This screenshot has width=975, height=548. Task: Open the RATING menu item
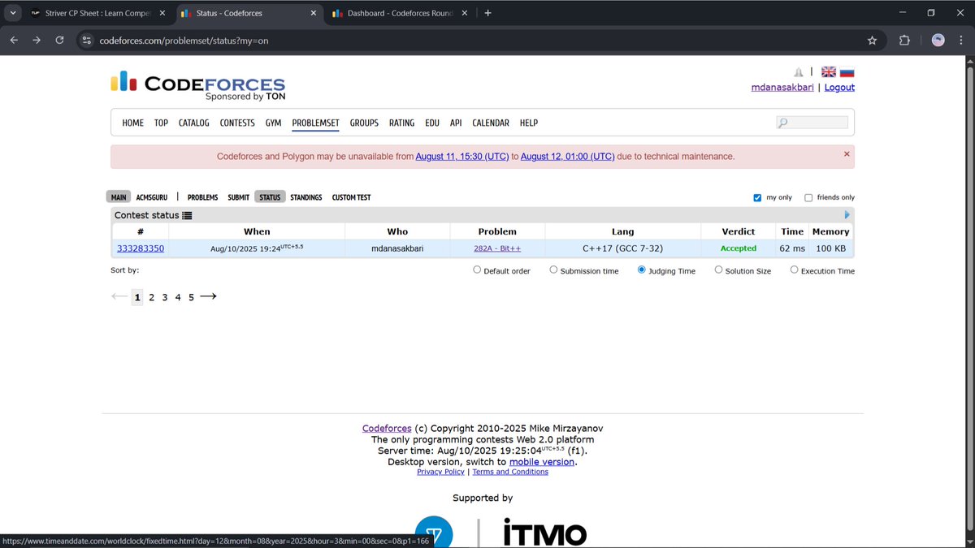(401, 123)
